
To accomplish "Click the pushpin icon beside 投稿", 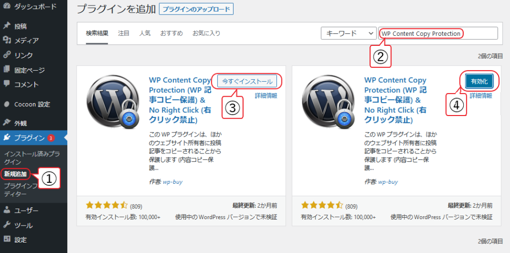I will 6,26.
